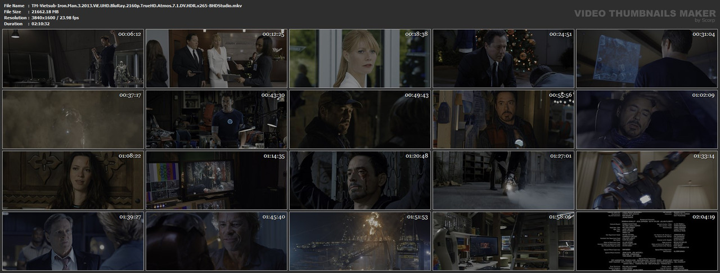Open the frame stamped 00:37:17

pyautogui.click(x=73, y=119)
